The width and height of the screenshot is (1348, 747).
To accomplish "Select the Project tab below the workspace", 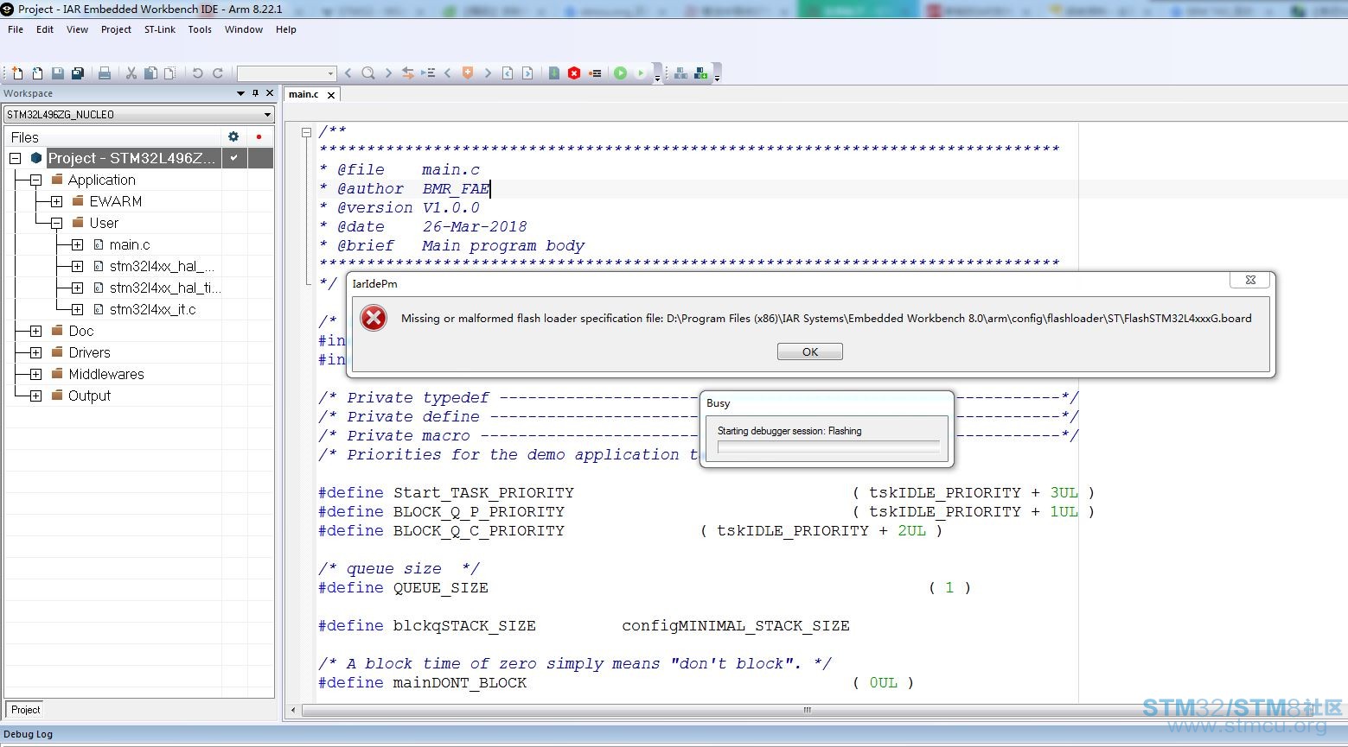I will 25,709.
